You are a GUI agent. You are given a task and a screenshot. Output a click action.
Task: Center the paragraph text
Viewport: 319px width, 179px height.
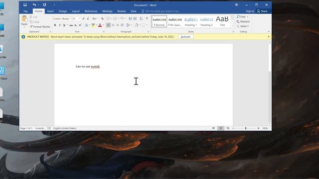tap(113, 25)
